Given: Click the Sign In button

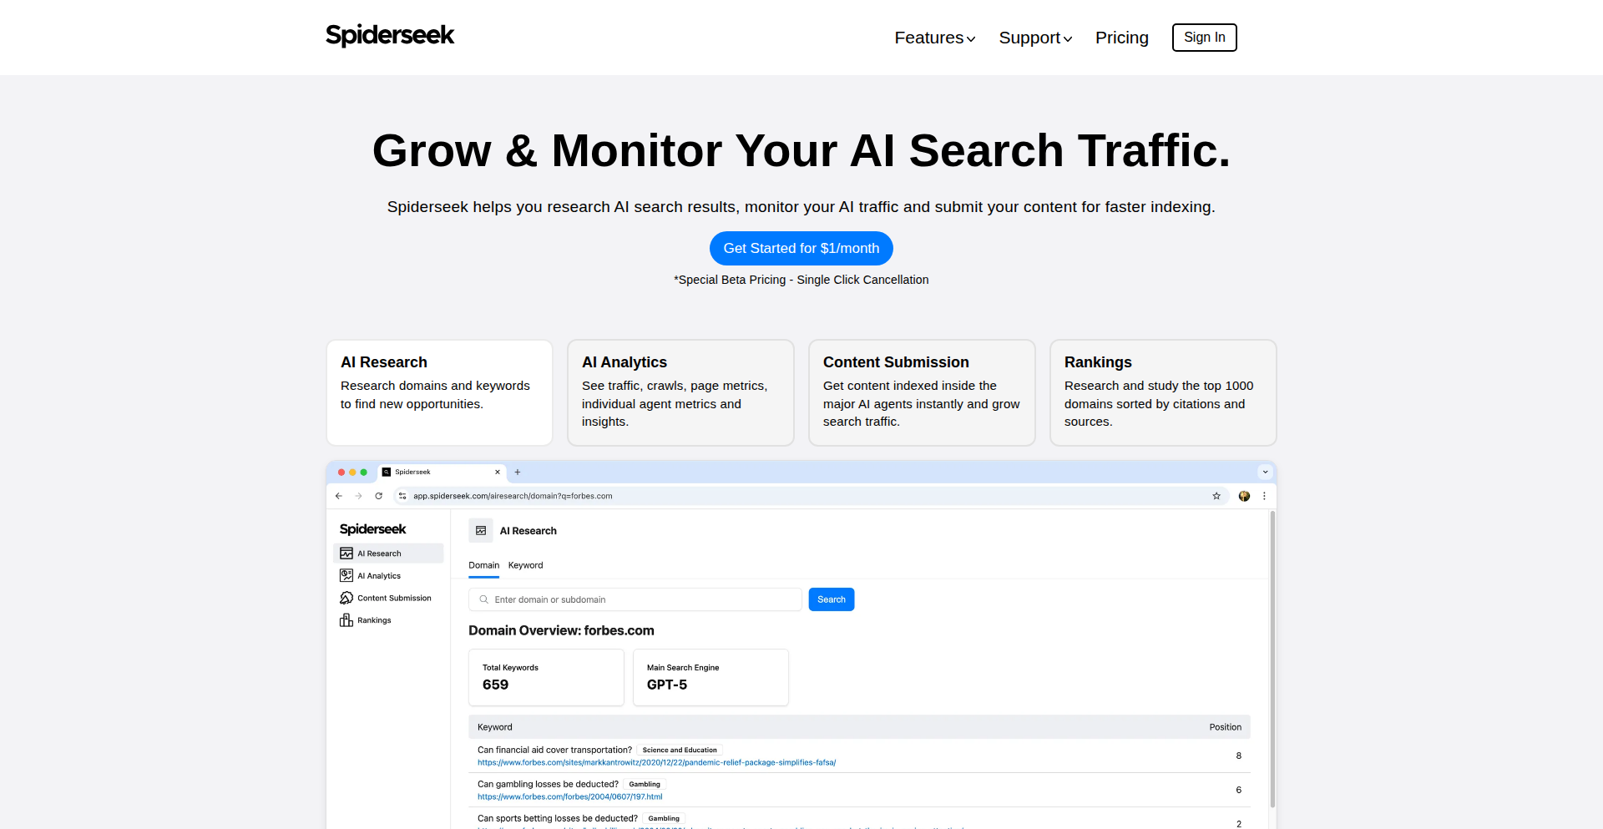Looking at the screenshot, I should coord(1204,38).
